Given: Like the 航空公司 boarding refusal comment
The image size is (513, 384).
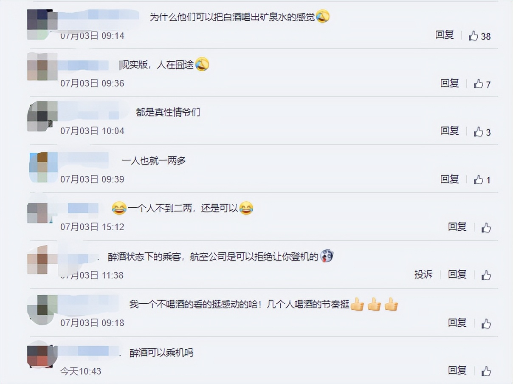Looking at the screenshot, I should click(486, 275).
